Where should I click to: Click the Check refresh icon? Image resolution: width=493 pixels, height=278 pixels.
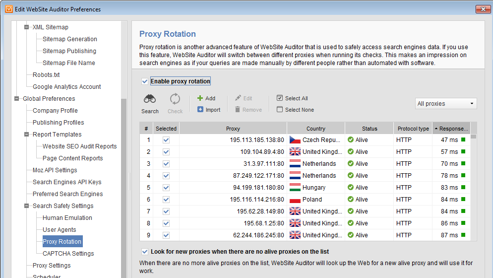click(x=175, y=99)
